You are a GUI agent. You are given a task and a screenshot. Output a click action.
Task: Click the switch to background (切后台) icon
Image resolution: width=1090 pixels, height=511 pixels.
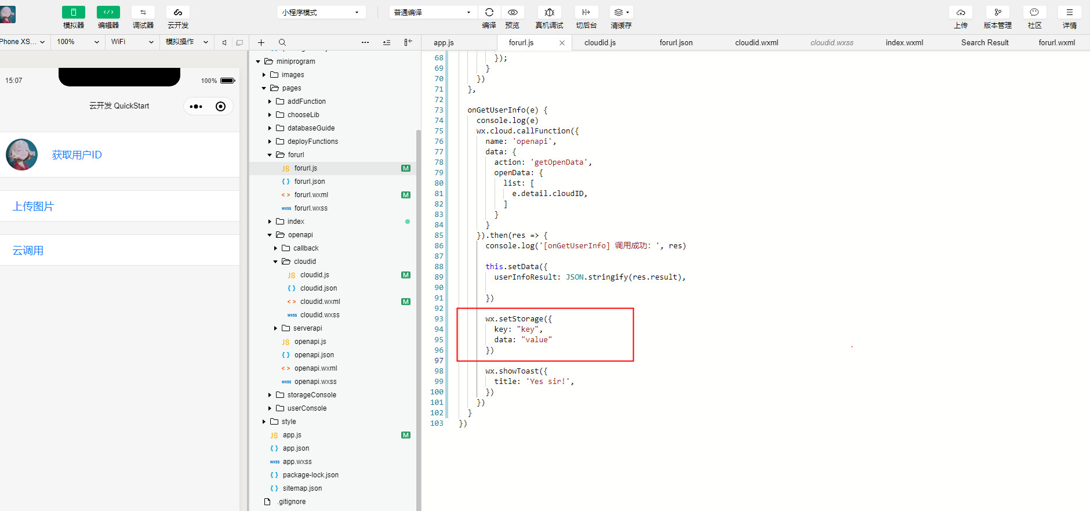click(x=586, y=12)
